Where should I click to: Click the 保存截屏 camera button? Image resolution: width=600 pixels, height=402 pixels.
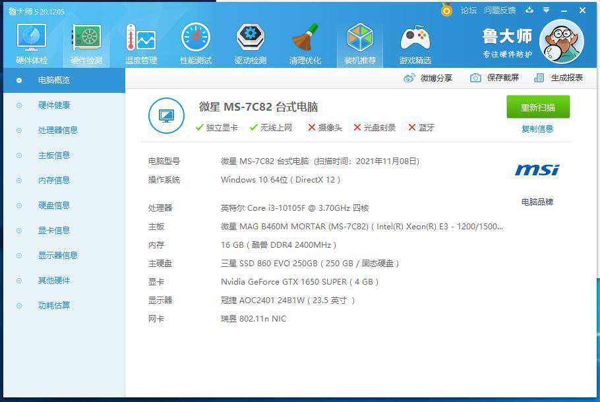point(495,78)
